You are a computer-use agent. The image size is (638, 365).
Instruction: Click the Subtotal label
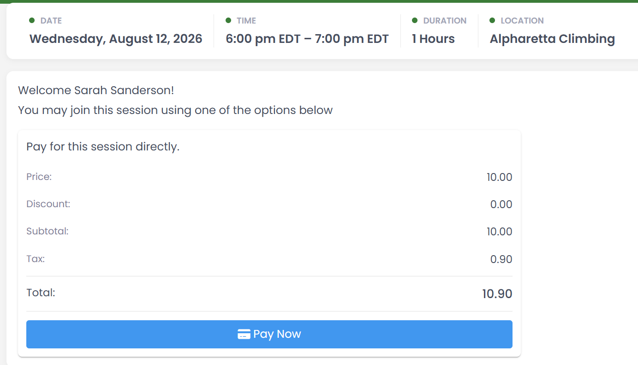tap(48, 231)
